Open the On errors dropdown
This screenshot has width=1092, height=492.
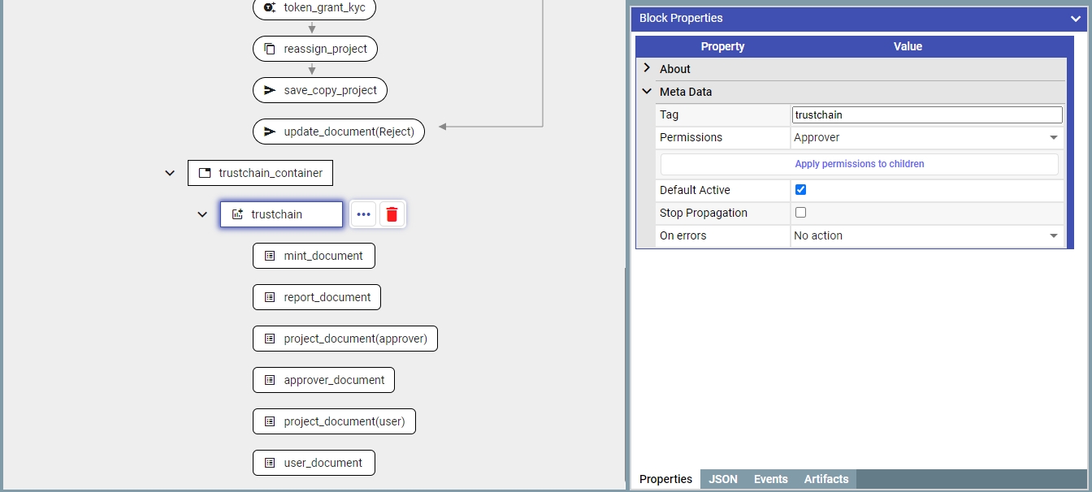[926, 235]
